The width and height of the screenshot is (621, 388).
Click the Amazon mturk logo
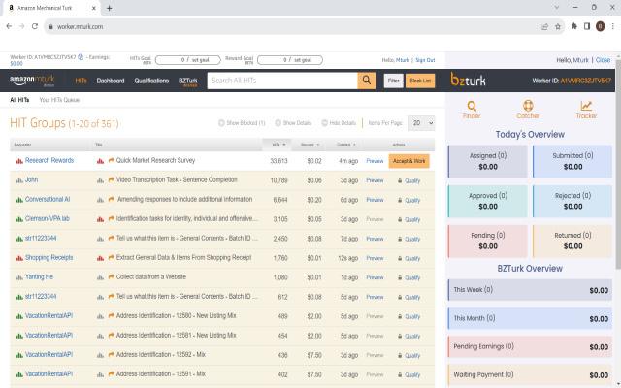[32, 81]
